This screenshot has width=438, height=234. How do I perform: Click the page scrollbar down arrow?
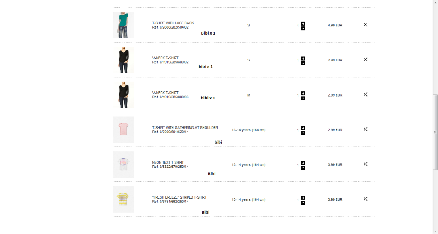coord(435,231)
